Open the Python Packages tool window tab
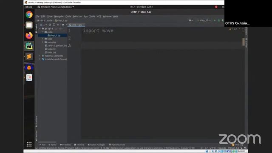The height and width of the screenshot is (153, 272). [x=96, y=144]
